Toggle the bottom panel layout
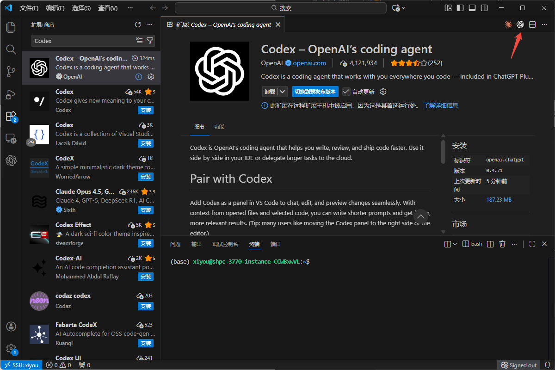The width and height of the screenshot is (555, 370). click(472, 8)
